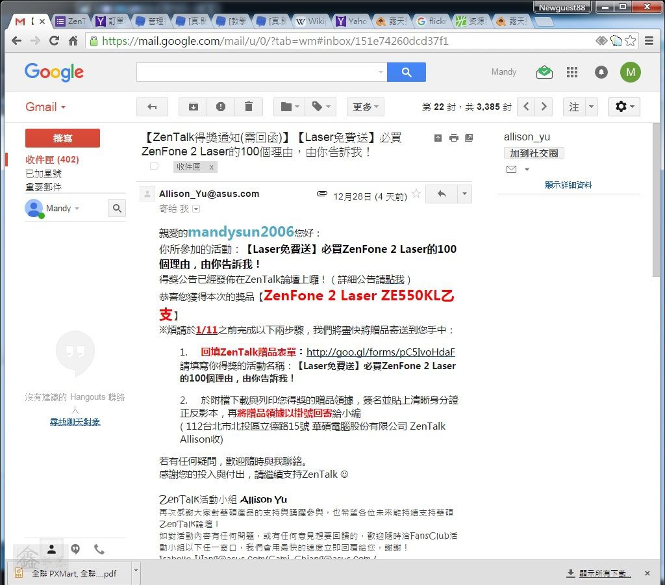Open the Inbox by Gmail icon
665x585 pixels.
pyautogui.click(x=544, y=72)
